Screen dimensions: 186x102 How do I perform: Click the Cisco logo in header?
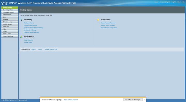[4, 3]
